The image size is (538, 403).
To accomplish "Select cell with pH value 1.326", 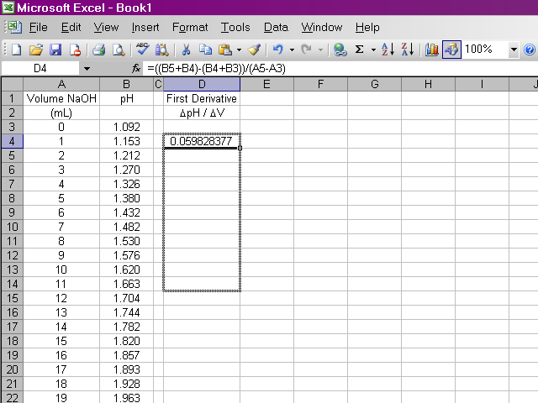I will tap(127, 184).
